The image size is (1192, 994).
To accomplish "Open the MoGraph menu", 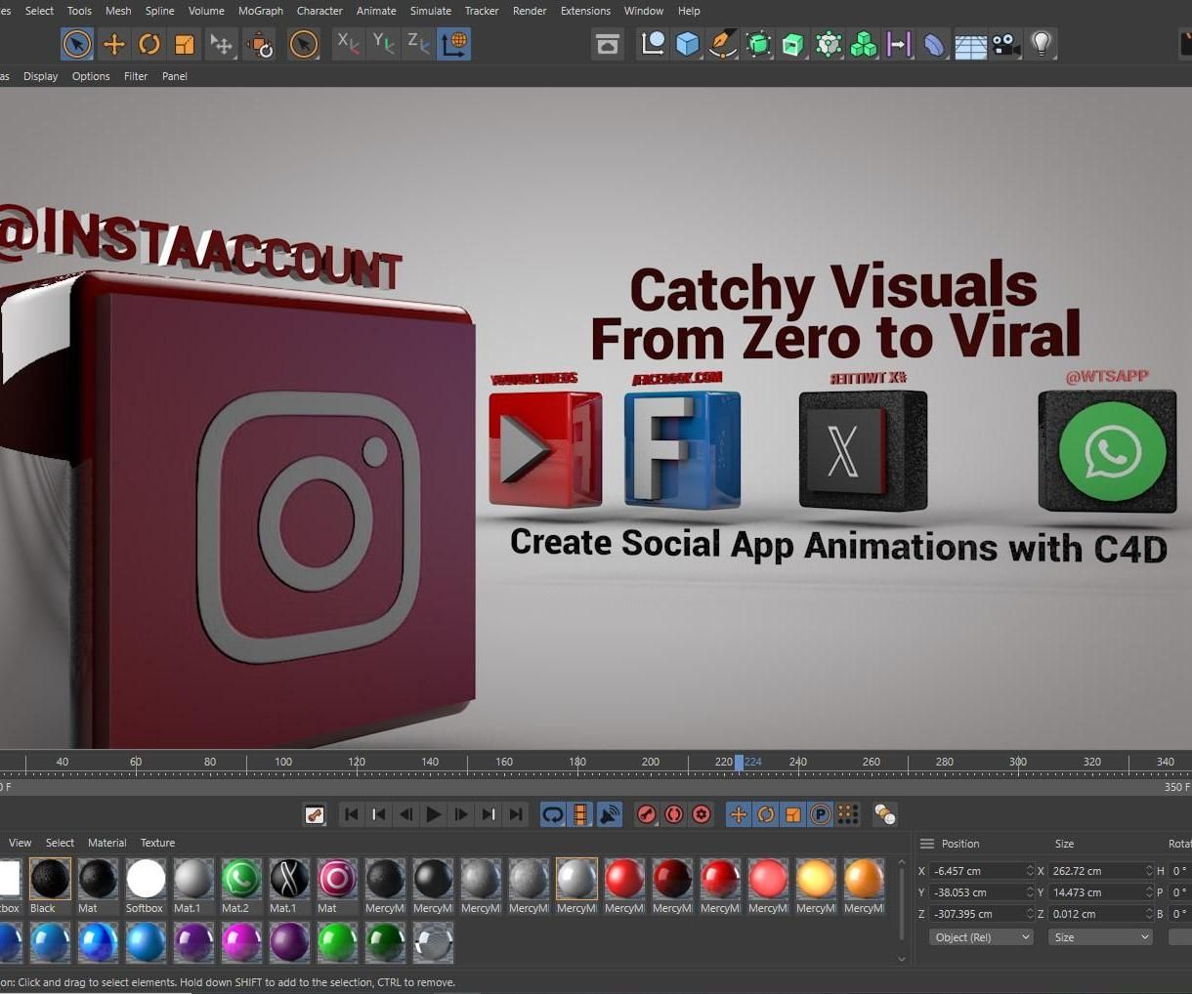I will click(x=261, y=11).
